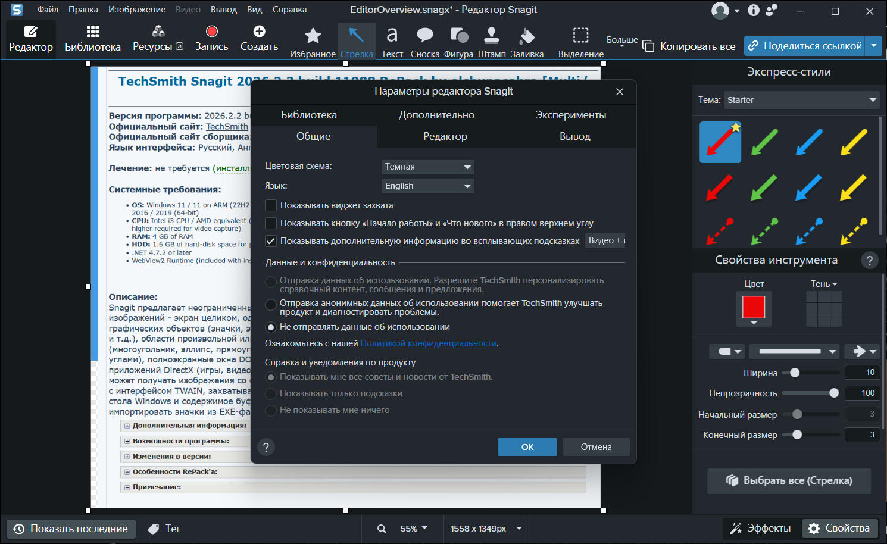Open the line style dropdown
The width and height of the screenshot is (887, 544).
pos(794,351)
